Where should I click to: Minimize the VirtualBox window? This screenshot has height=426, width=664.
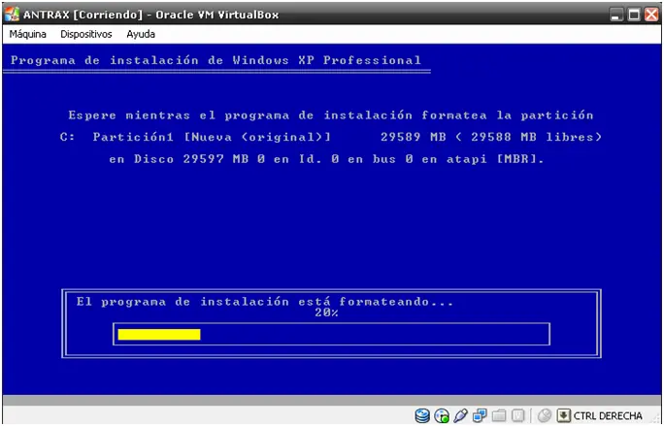616,16
